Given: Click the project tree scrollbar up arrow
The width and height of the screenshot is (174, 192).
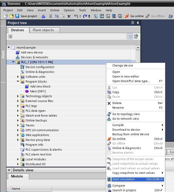Looking at the screenshot, I should [138, 48].
